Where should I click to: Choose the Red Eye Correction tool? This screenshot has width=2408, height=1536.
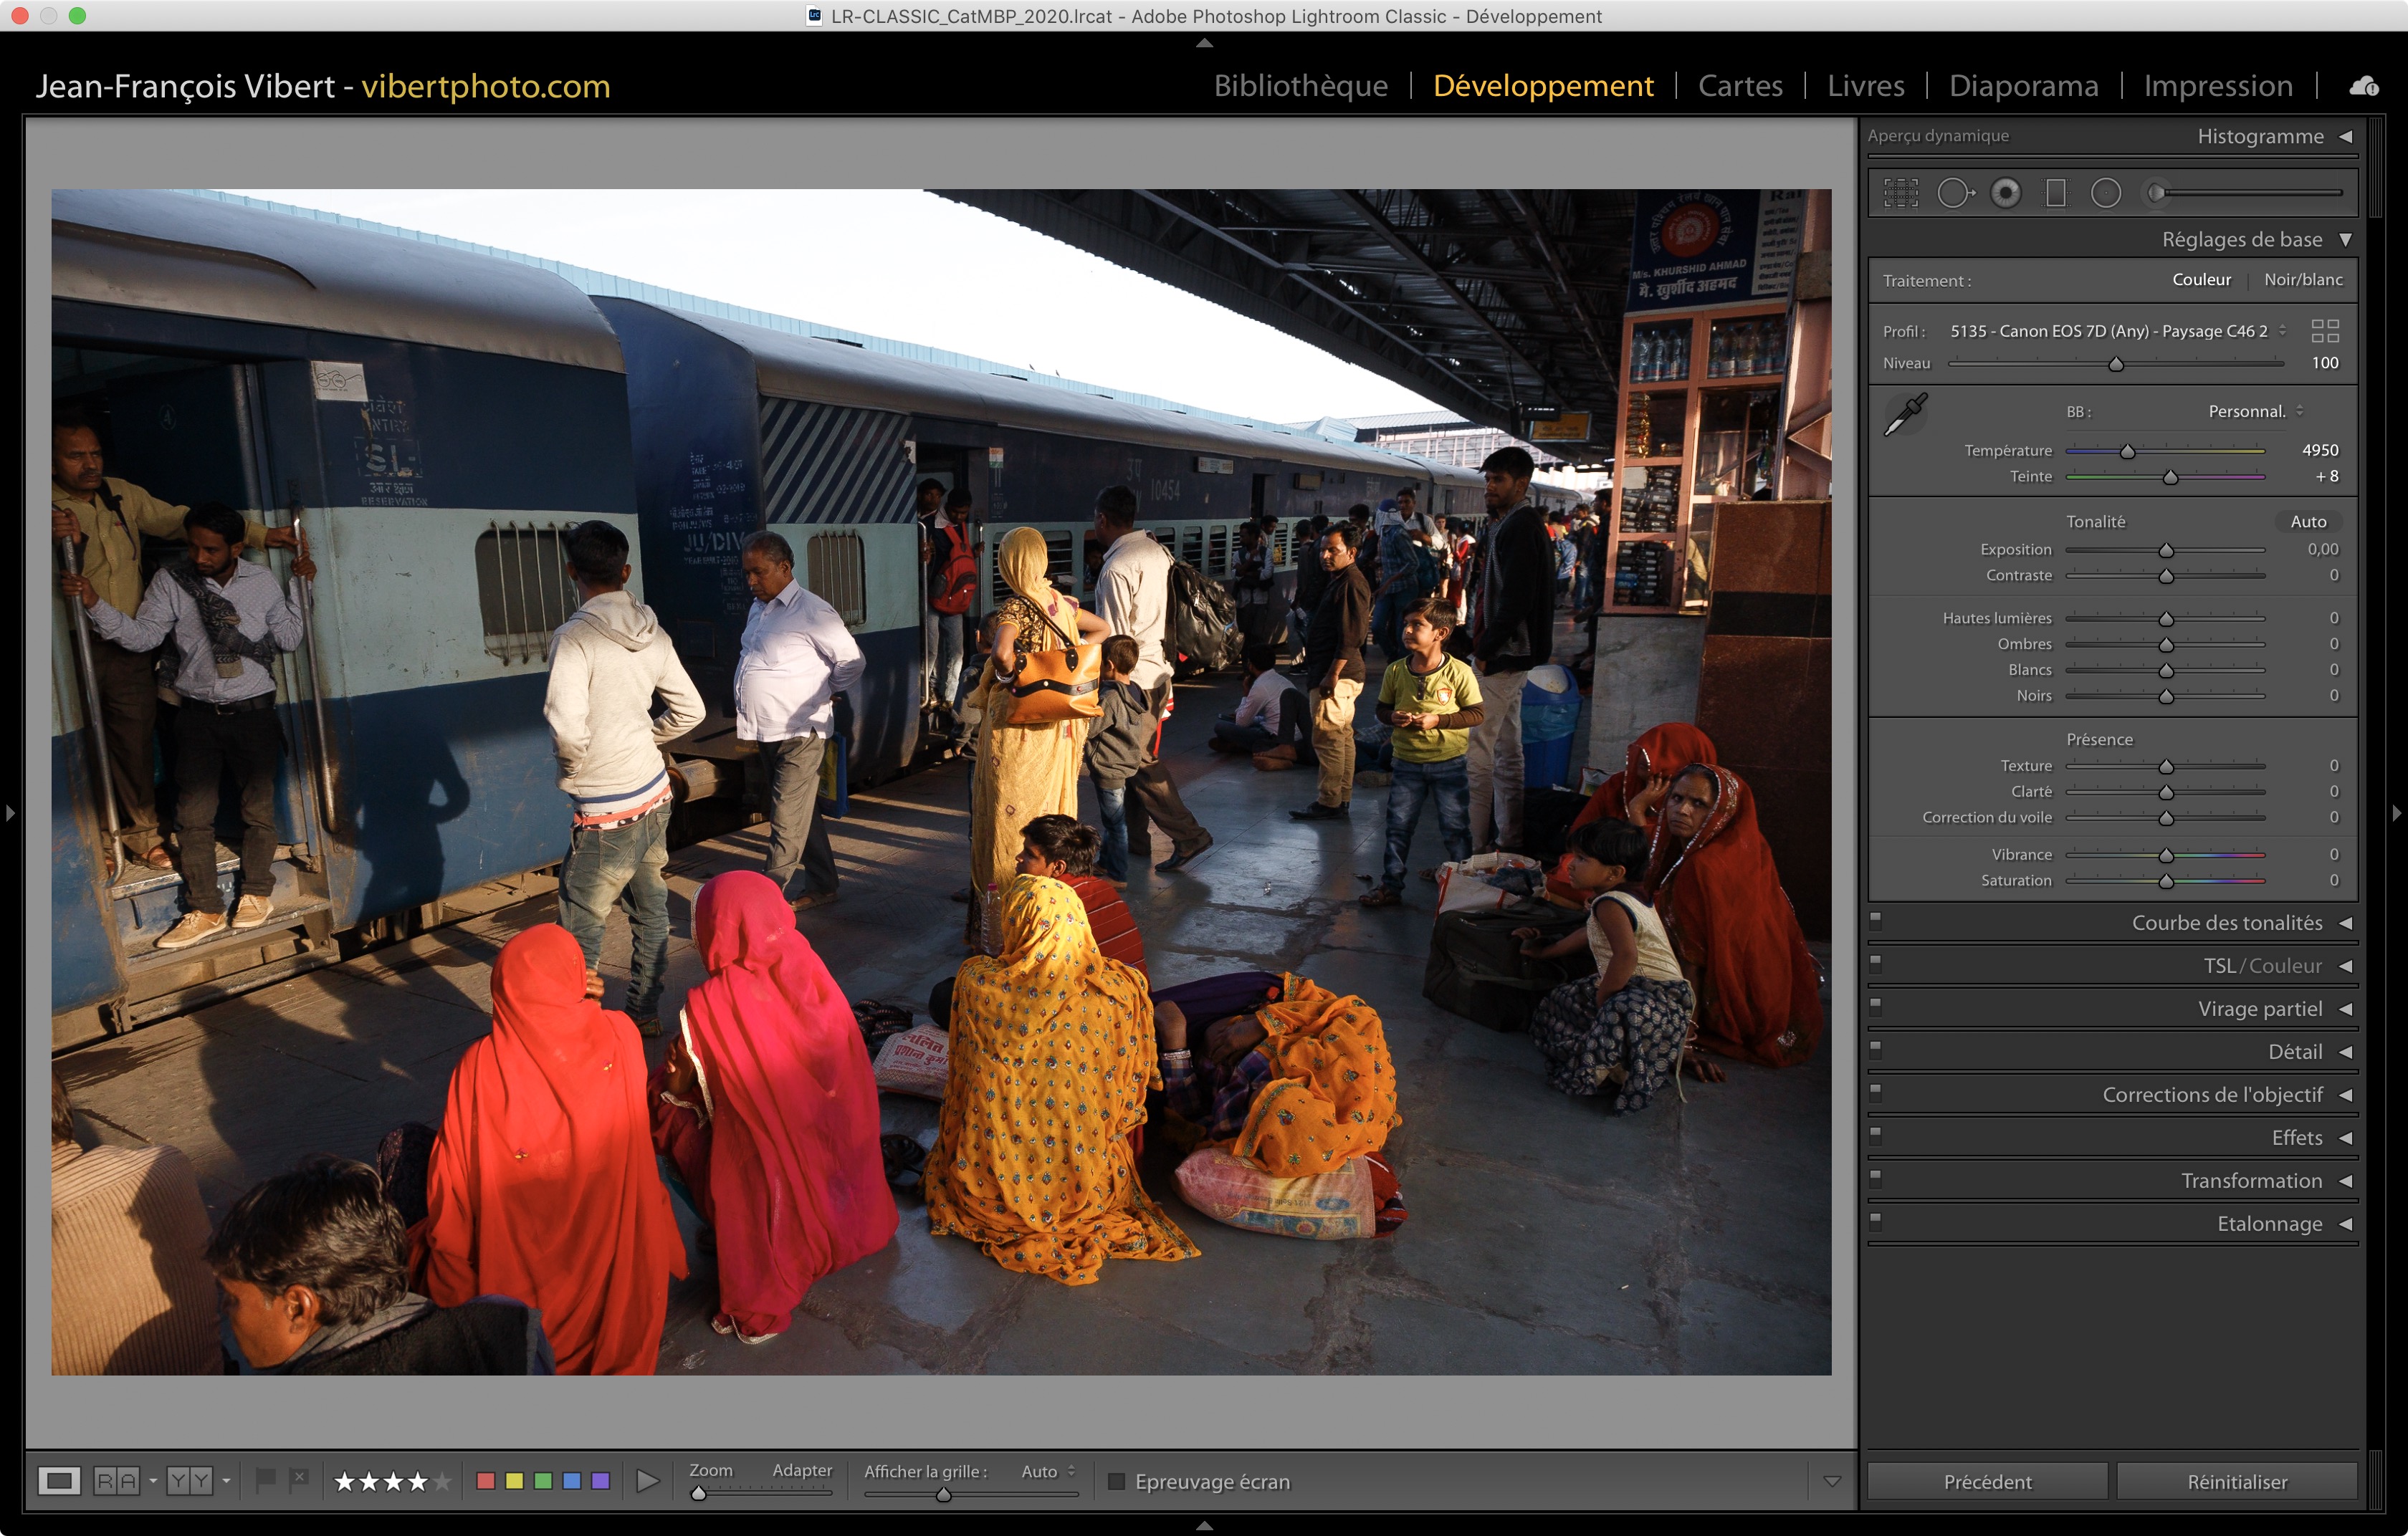[x=2005, y=193]
